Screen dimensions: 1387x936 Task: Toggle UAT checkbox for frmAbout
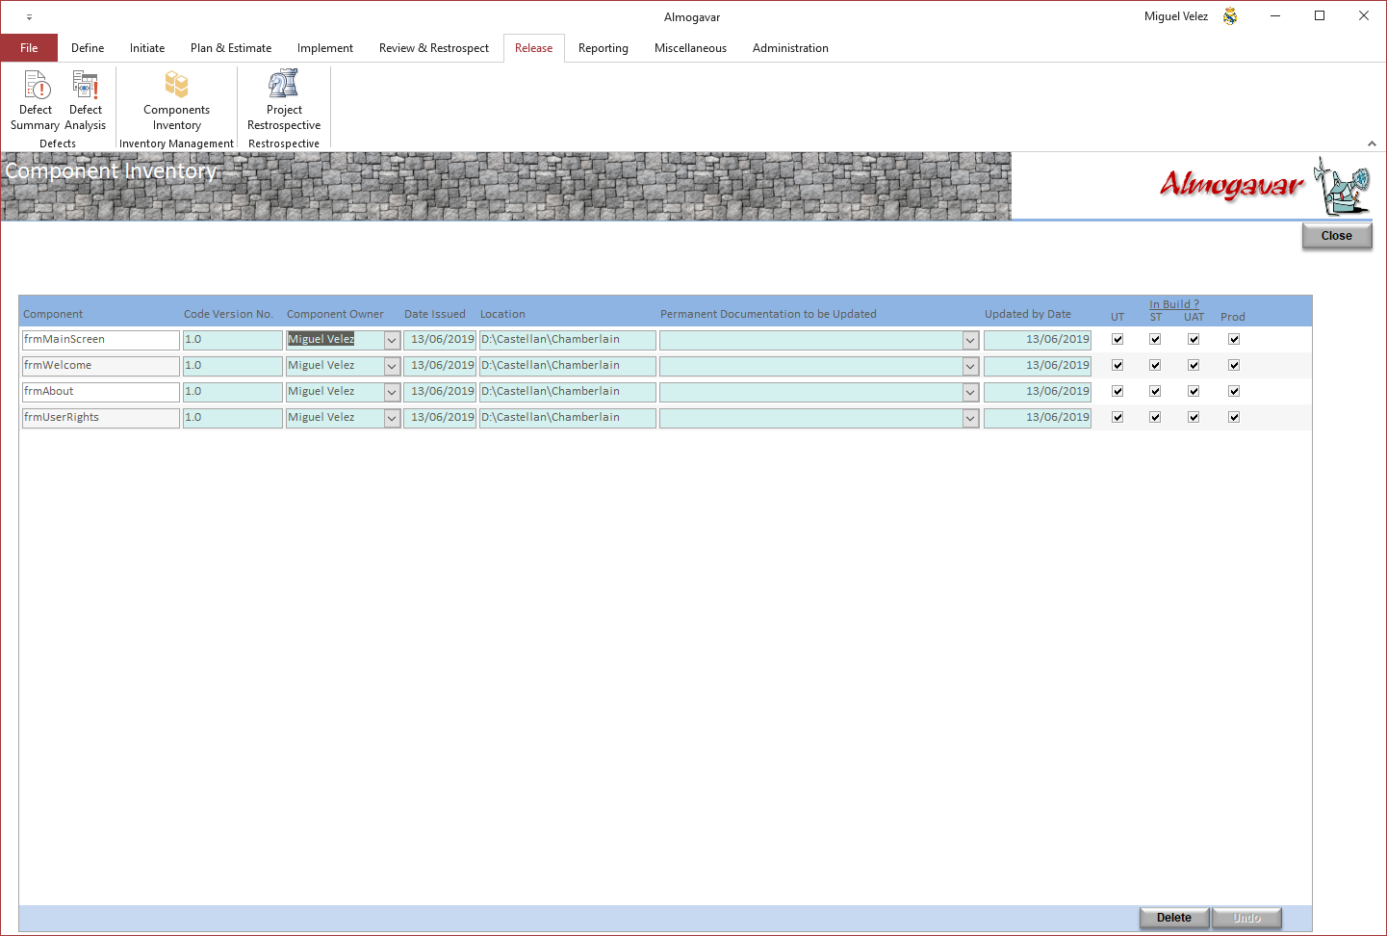1194,391
